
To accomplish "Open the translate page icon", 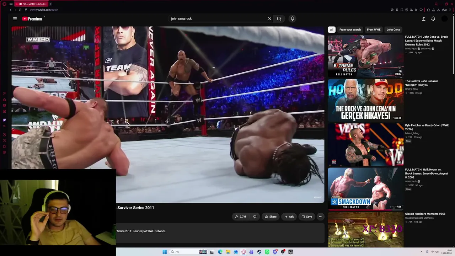I will [412, 10].
